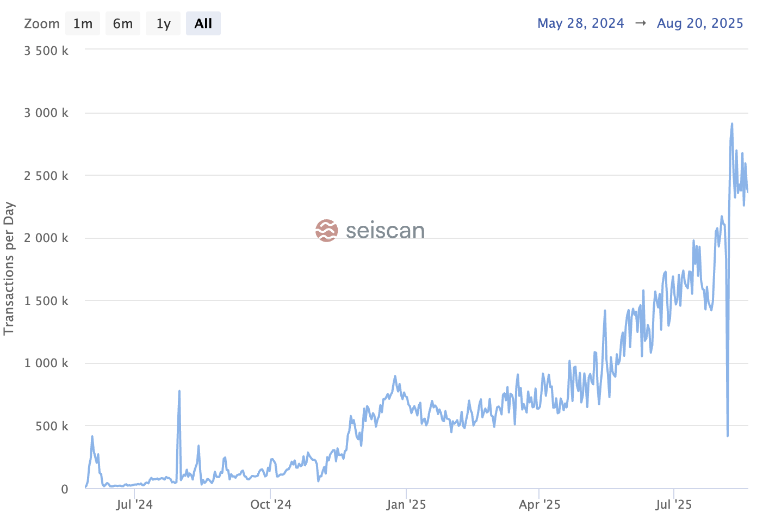This screenshot has width=769, height=531.
Task: Click the arrow between the dates
Action: coord(641,23)
